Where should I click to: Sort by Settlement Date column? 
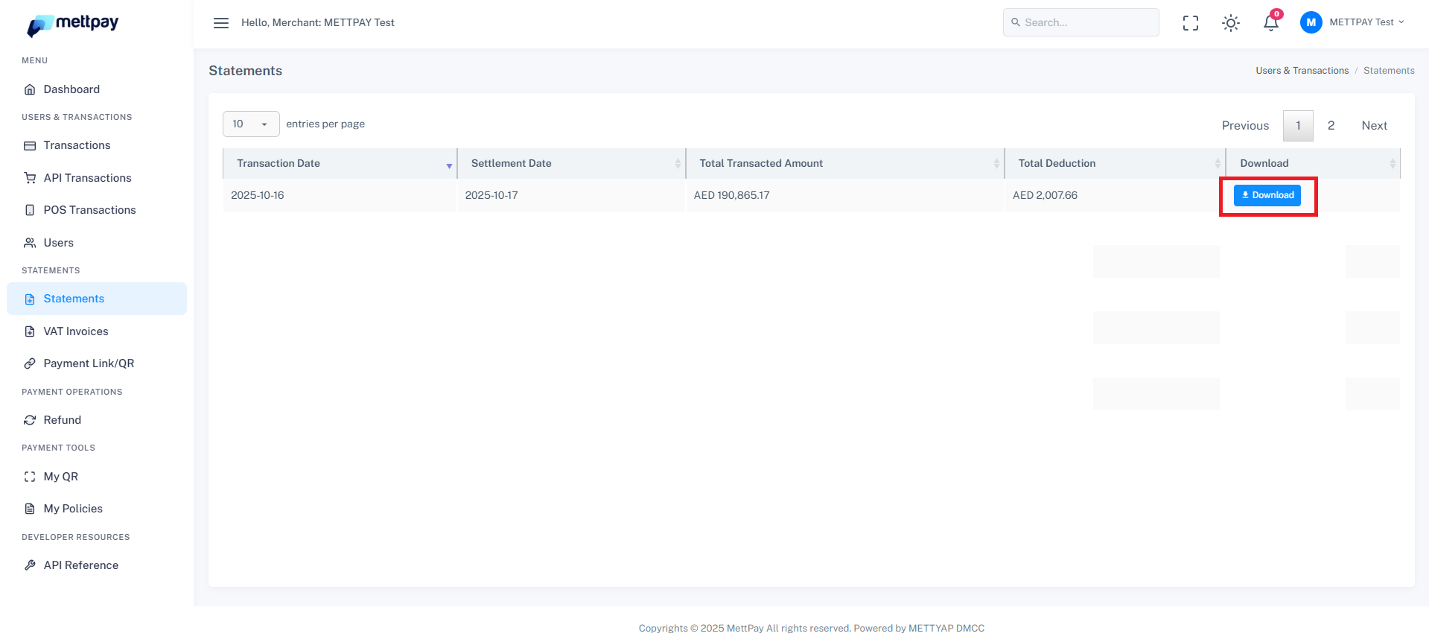point(571,164)
